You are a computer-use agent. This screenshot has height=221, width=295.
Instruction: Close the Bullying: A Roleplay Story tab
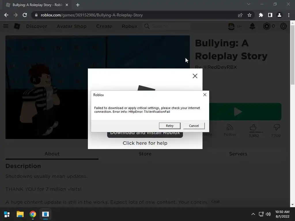click(x=67, y=5)
